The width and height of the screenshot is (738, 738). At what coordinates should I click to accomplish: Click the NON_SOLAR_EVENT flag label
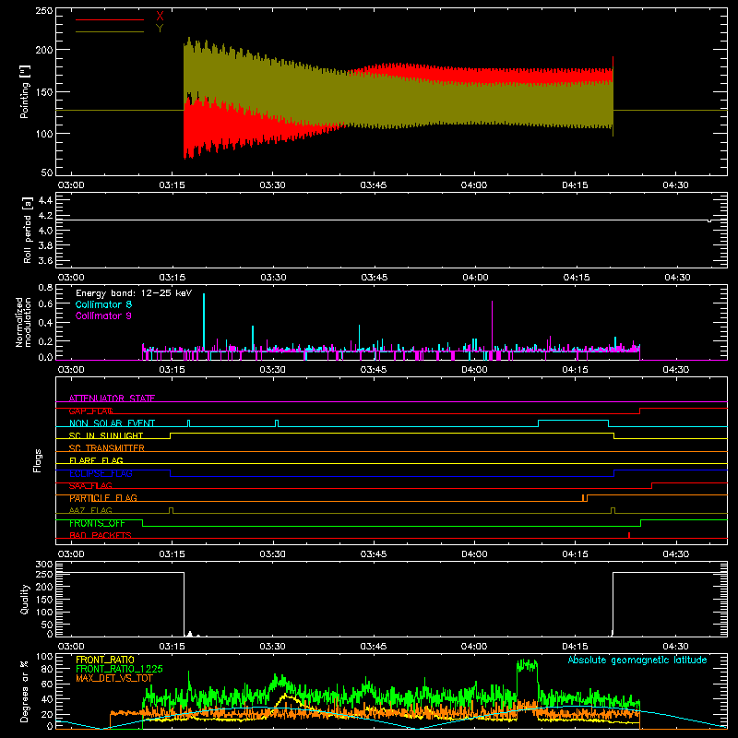tap(112, 423)
